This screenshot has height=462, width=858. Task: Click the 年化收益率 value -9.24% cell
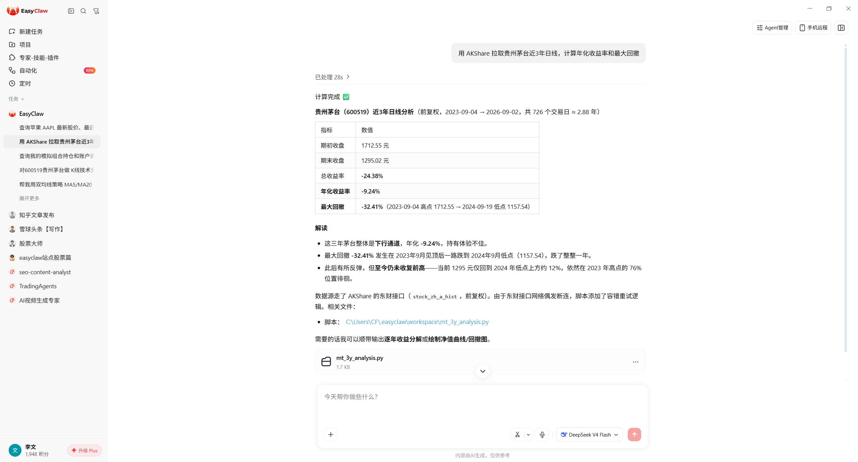coord(447,191)
